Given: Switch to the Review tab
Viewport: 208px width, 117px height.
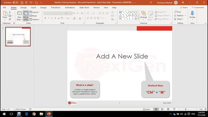Looking at the screenshot, I should pos(97,7).
